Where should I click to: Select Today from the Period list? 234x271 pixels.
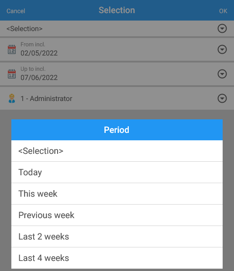(x=117, y=172)
